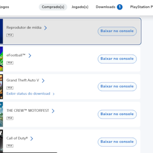Viewport: 153px width, 153px height.
Task: Open the Reprodutor de mídia cover thumbnail
Action: coord(2,31)
